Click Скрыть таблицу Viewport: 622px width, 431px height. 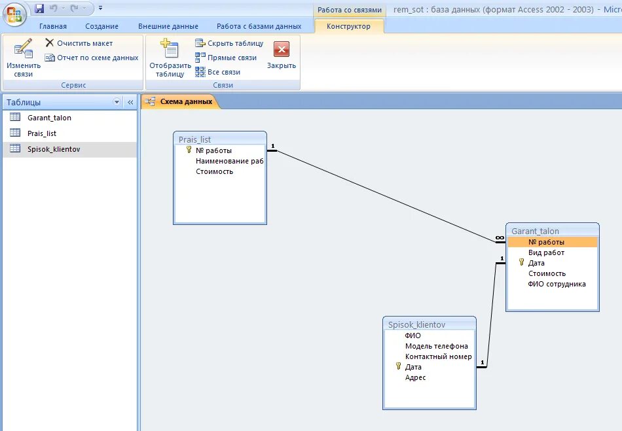(x=229, y=43)
